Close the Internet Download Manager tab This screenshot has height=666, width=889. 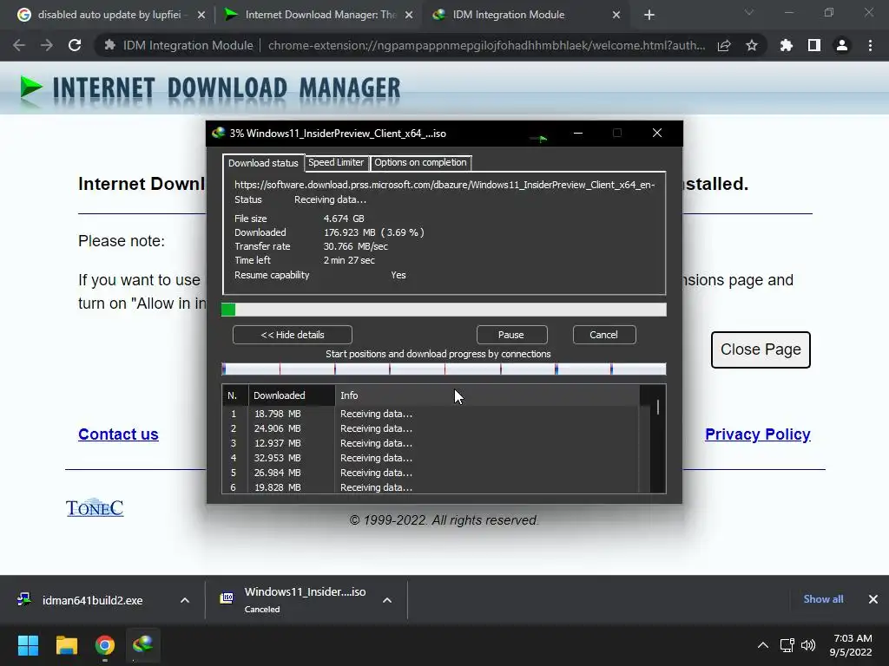409,15
